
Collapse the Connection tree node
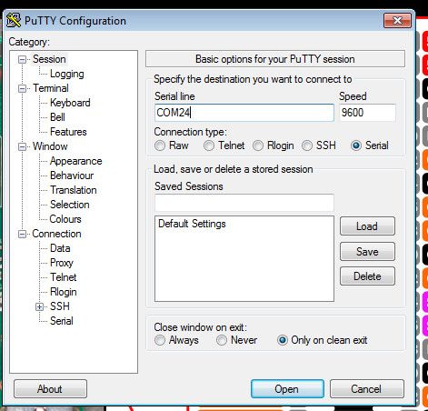pos(22,235)
